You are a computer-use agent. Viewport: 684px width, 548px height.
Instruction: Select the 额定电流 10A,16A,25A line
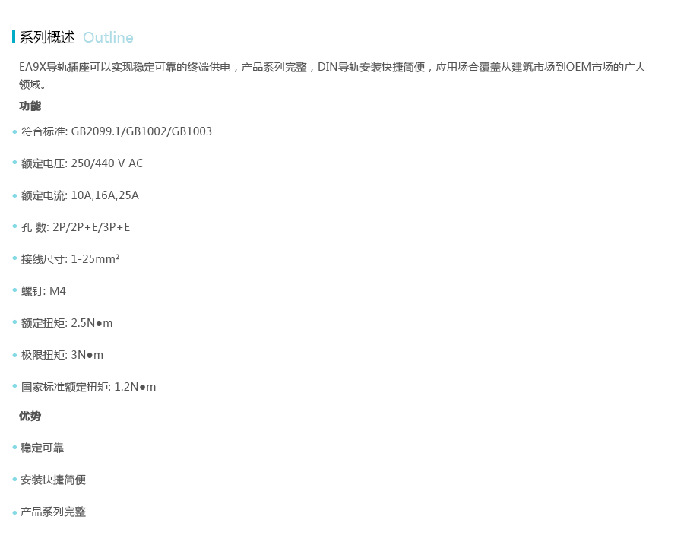[80, 195]
